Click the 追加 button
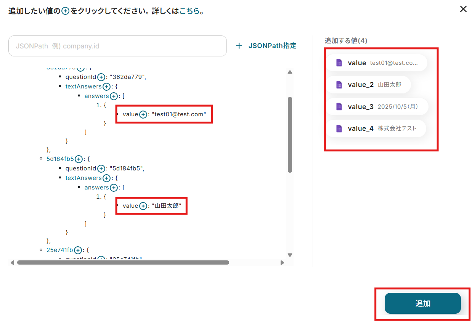The height and width of the screenshot is (321, 472). pos(423,303)
